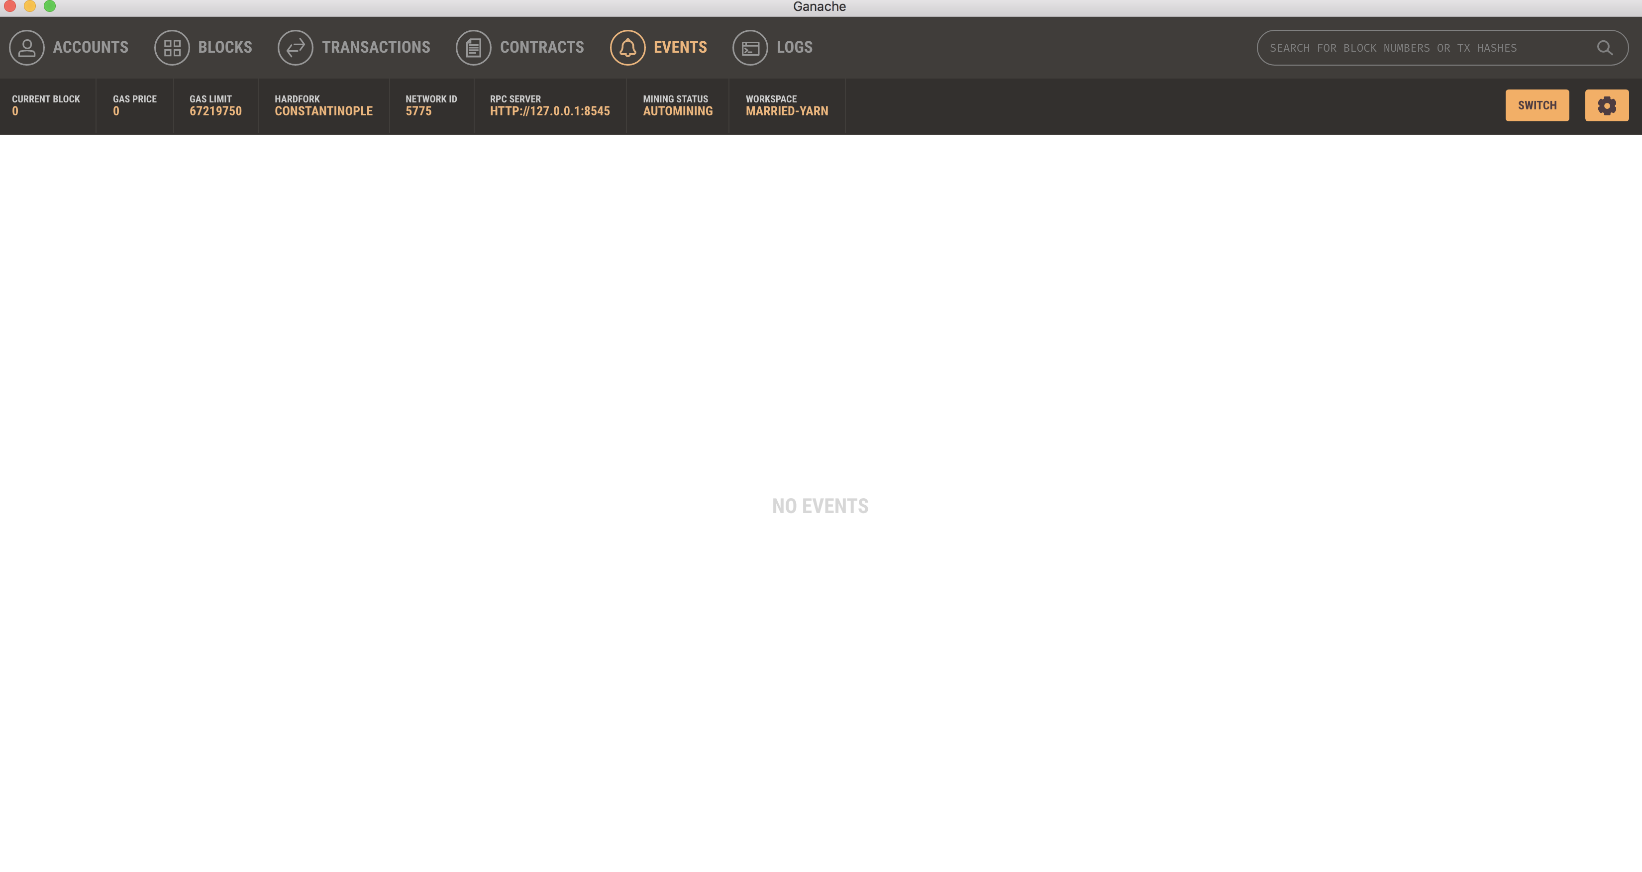
Task: Click the green maximize window button
Action: point(50,6)
